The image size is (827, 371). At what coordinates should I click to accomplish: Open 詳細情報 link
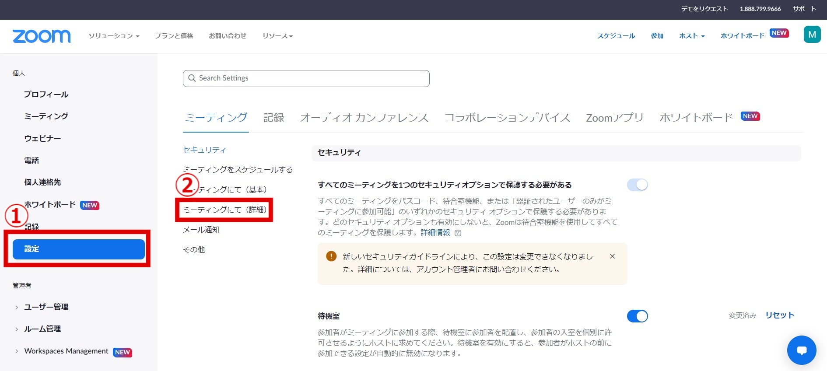pos(435,233)
